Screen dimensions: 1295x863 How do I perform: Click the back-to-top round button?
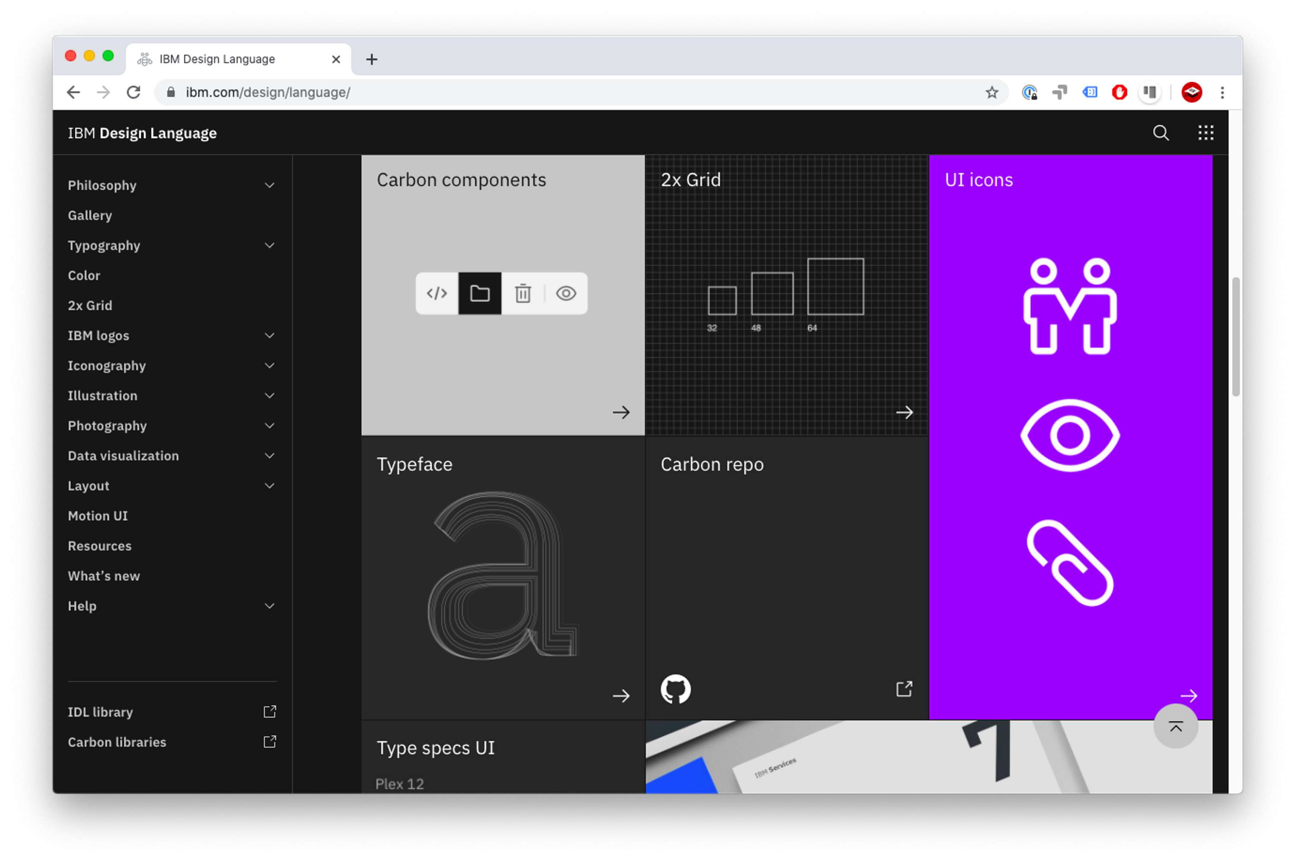(1176, 727)
